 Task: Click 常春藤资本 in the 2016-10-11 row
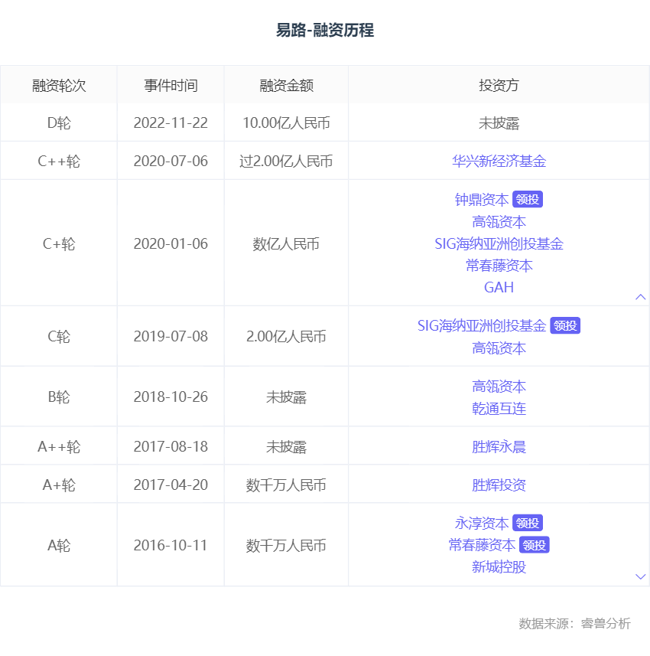(x=482, y=545)
